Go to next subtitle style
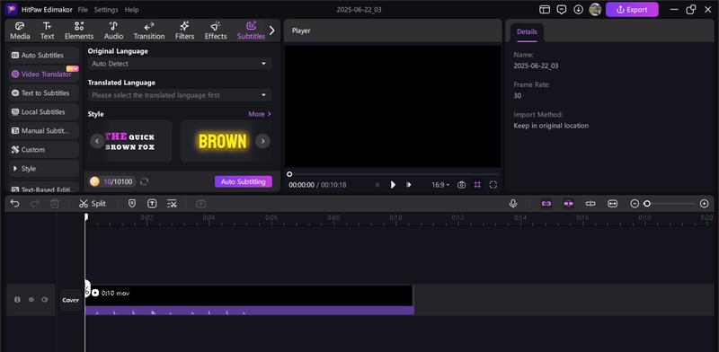This screenshot has height=352, width=719. (x=262, y=141)
